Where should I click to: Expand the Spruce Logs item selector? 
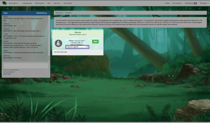point(77,47)
